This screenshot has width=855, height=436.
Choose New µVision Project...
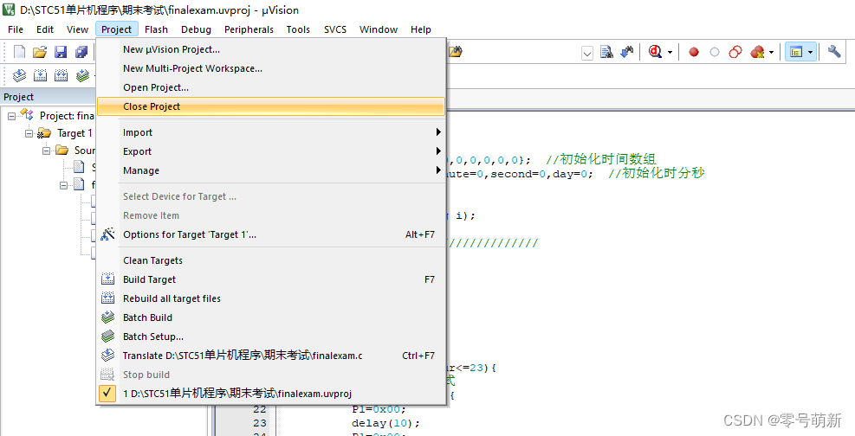point(271,49)
